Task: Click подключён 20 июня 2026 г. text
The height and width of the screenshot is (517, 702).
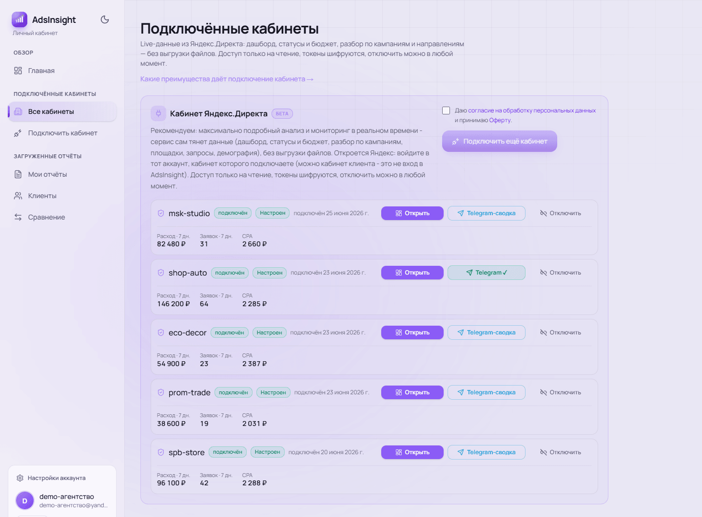Action: point(326,452)
